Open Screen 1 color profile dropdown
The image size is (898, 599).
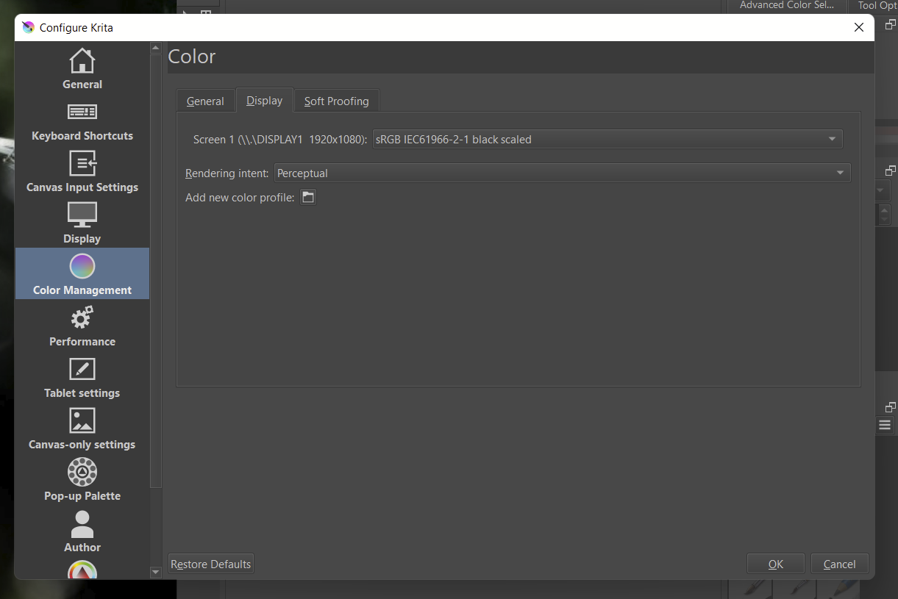(607, 139)
